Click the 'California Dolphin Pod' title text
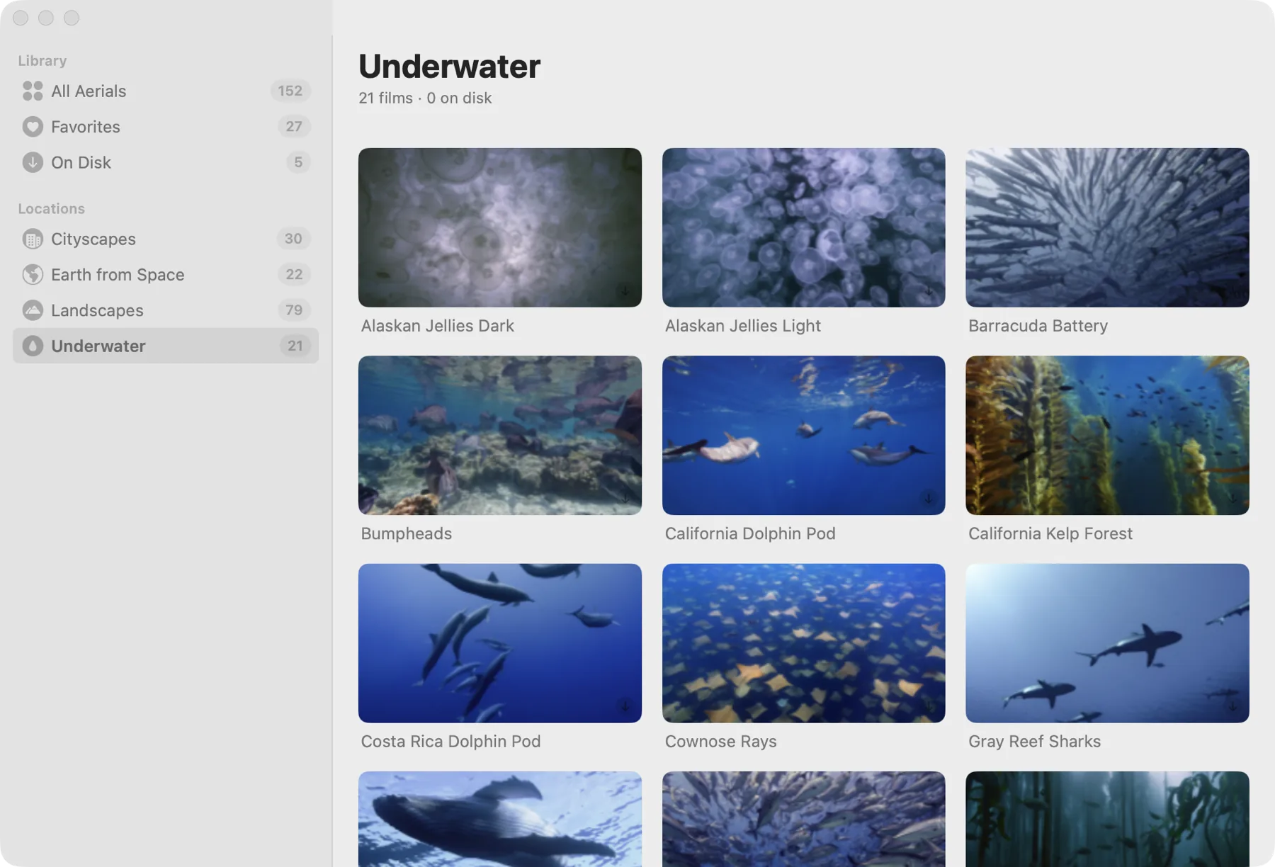 [750, 533]
